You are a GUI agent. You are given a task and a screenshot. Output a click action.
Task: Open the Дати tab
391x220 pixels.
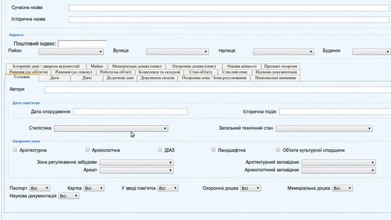(x=54, y=78)
